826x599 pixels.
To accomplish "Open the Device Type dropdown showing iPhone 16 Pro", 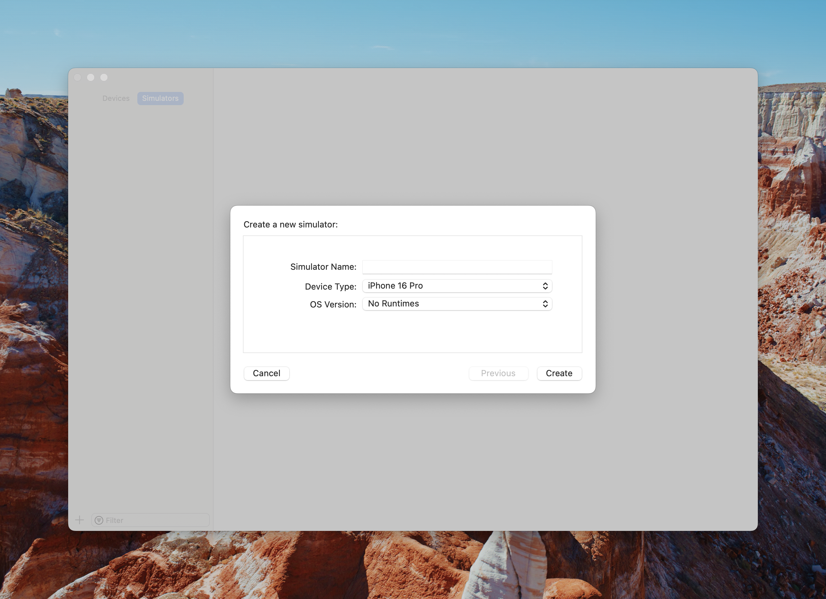I will coord(457,286).
